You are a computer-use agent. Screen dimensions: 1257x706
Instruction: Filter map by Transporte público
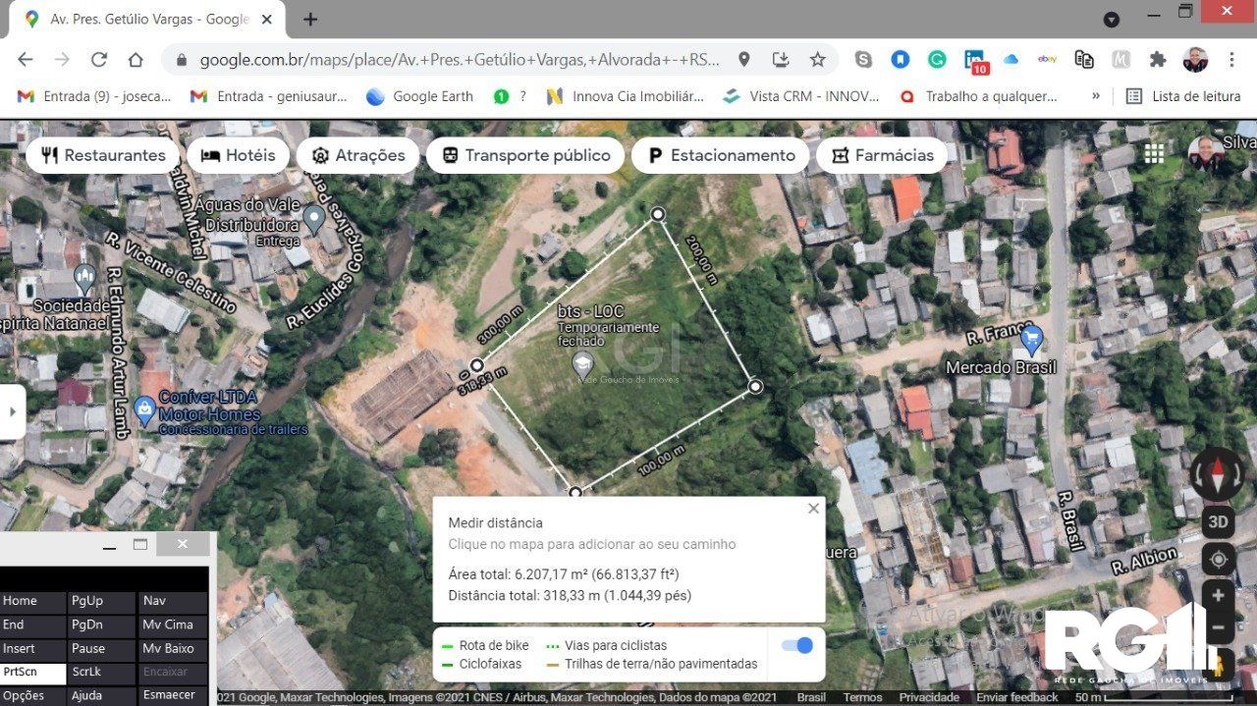(525, 155)
